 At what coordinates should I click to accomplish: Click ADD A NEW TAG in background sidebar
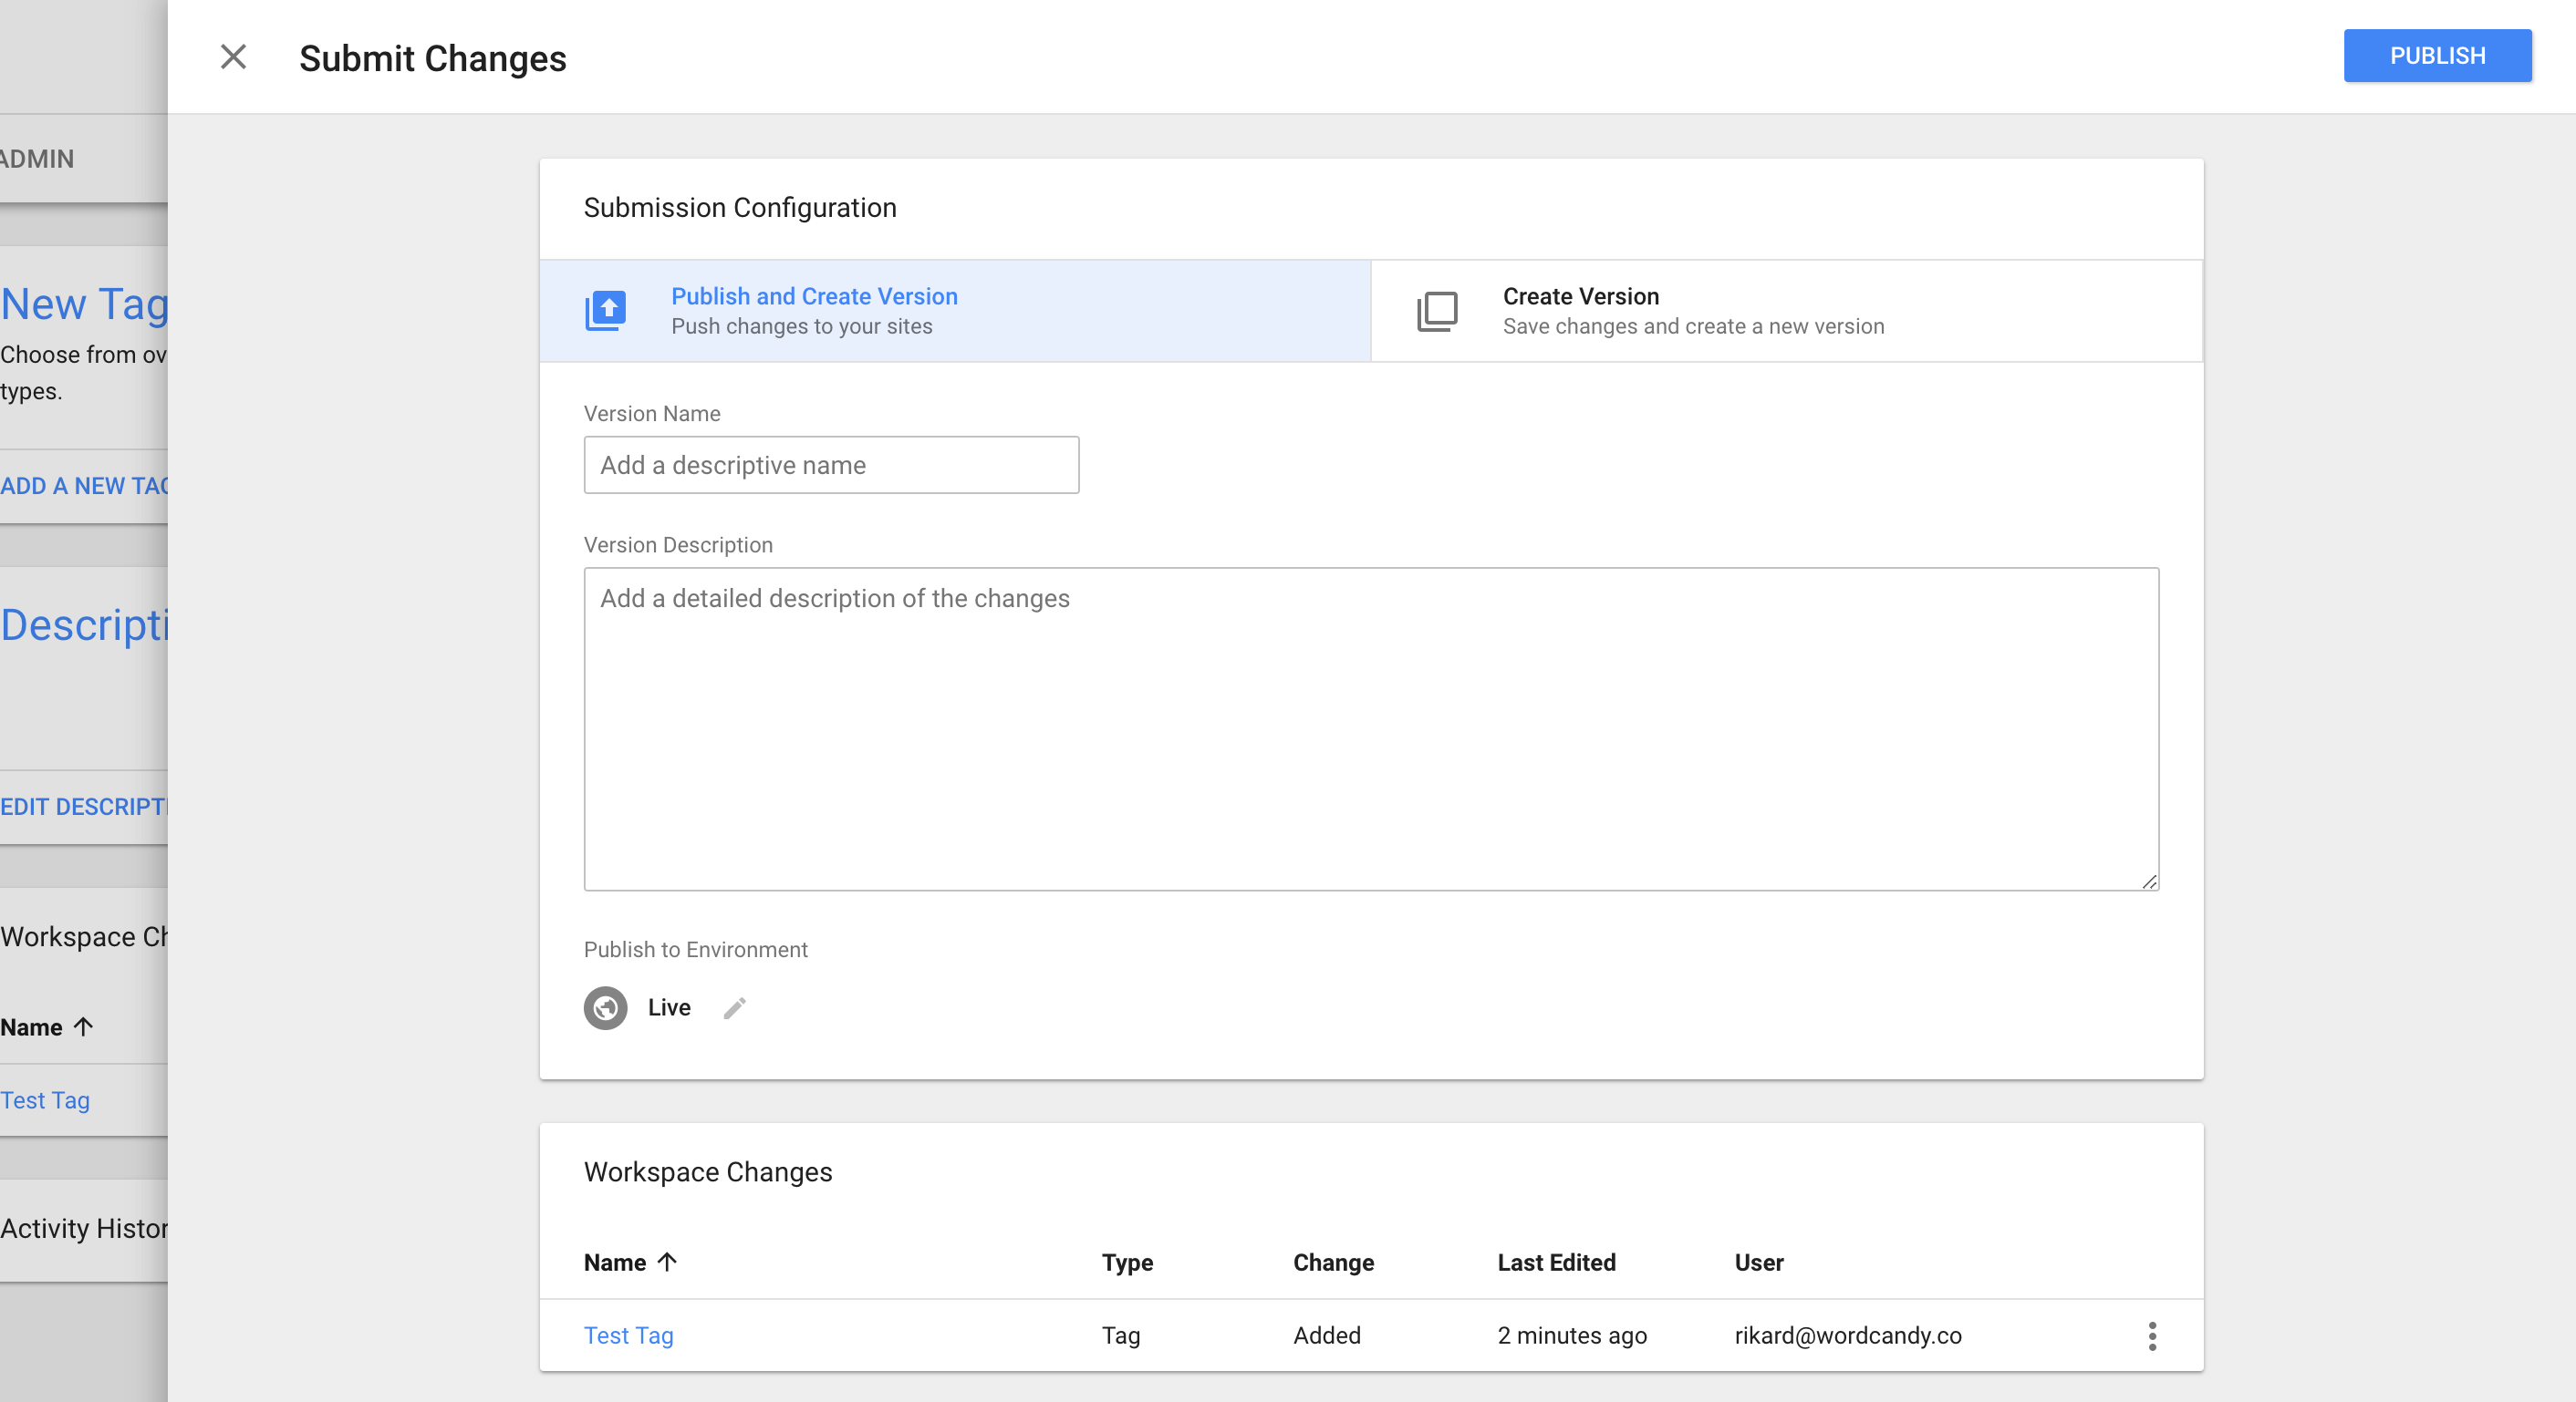pos(85,486)
